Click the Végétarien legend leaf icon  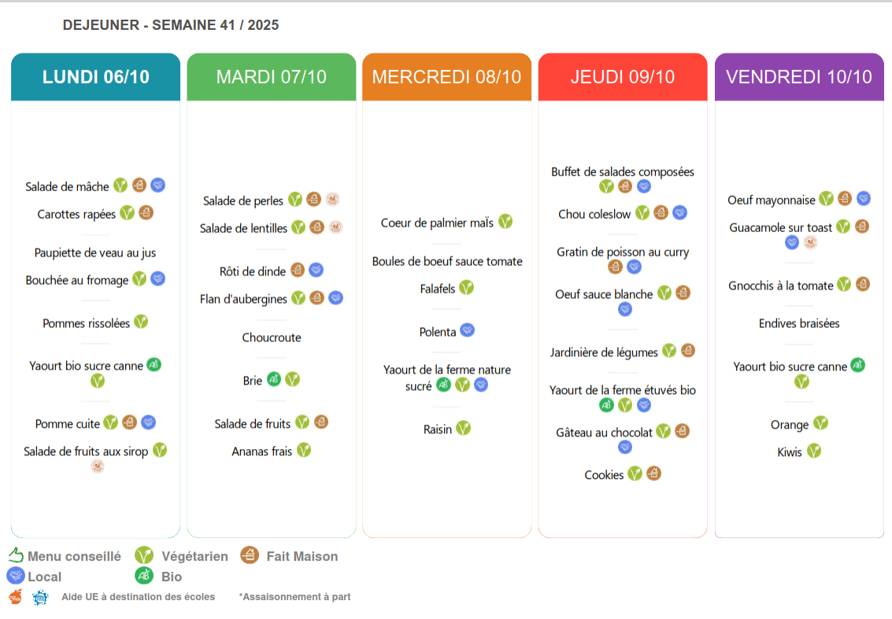pyautogui.click(x=144, y=555)
